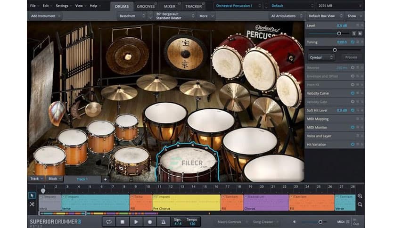This screenshot has height=228, width=394.
Task: Enable Envelope and Offset power button
Action: [353, 76]
